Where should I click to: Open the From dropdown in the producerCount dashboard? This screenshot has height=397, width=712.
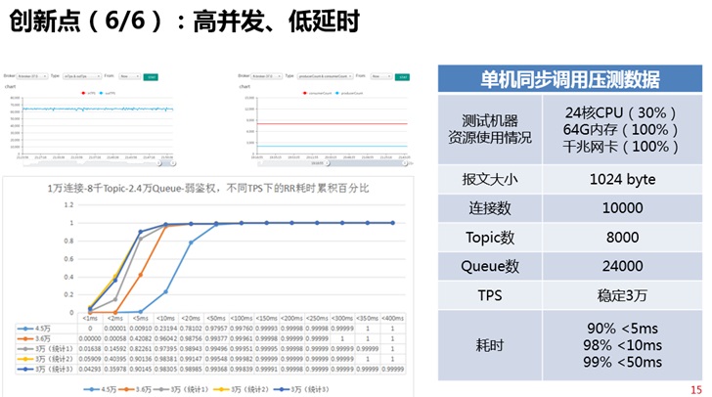click(x=381, y=76)
